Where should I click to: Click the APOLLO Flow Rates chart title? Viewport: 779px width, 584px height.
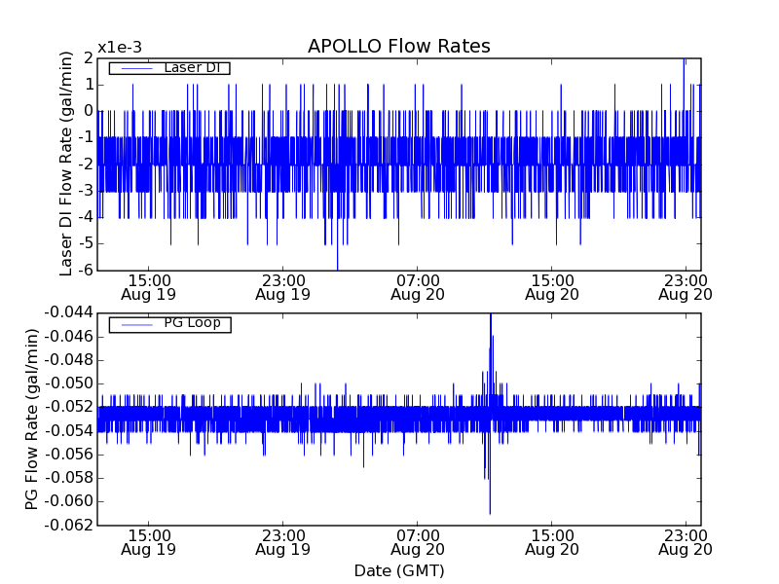[x=398, y=47]
